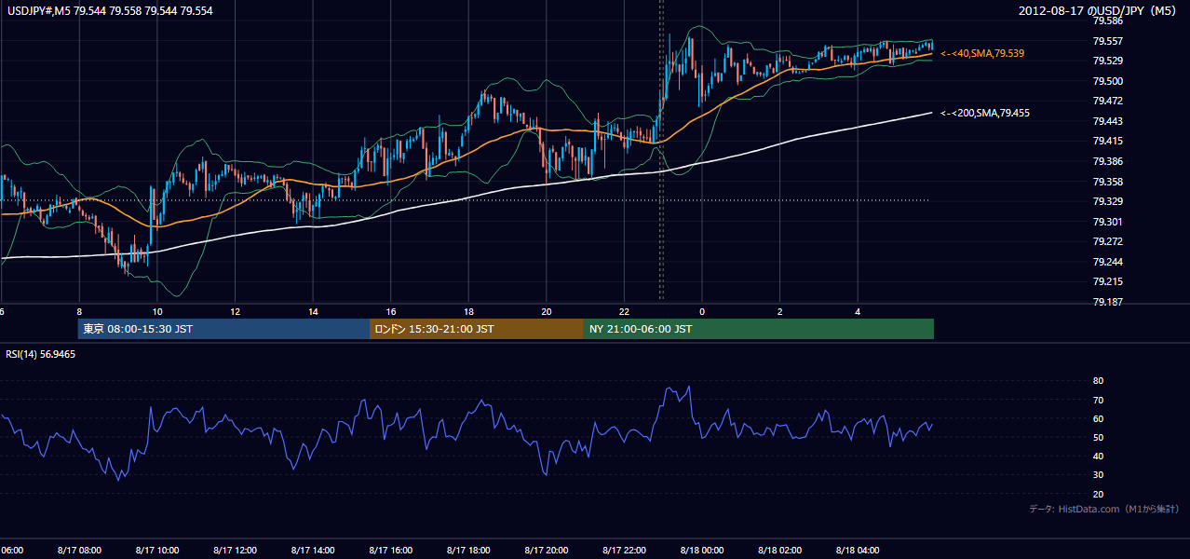Click the 8/17 16:00 bottom timestamp

389,551
